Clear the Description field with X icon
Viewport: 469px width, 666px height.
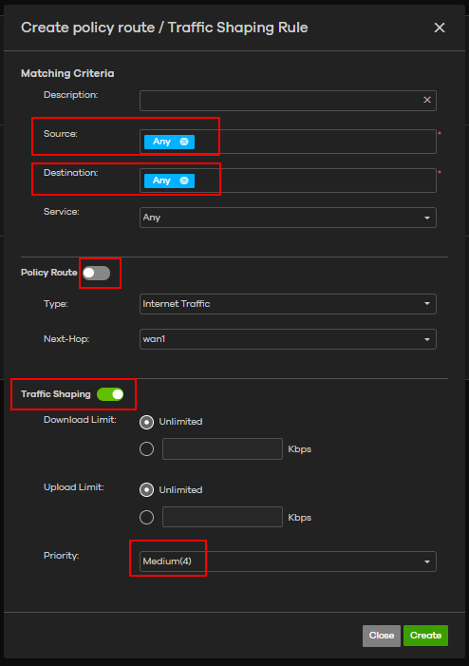click(x=427, y=100)
